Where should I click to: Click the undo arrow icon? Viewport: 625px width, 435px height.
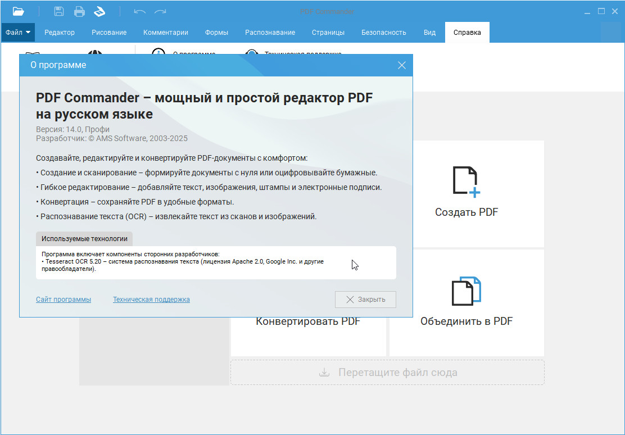coord(139,11)
